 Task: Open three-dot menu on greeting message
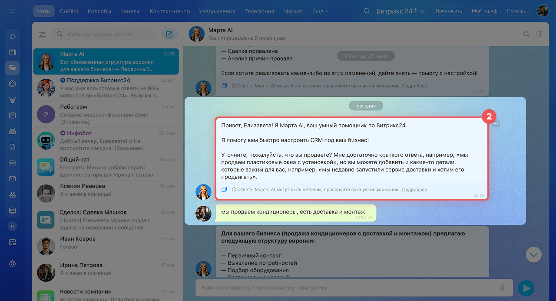pyautogui.click(x=496, y=123)
